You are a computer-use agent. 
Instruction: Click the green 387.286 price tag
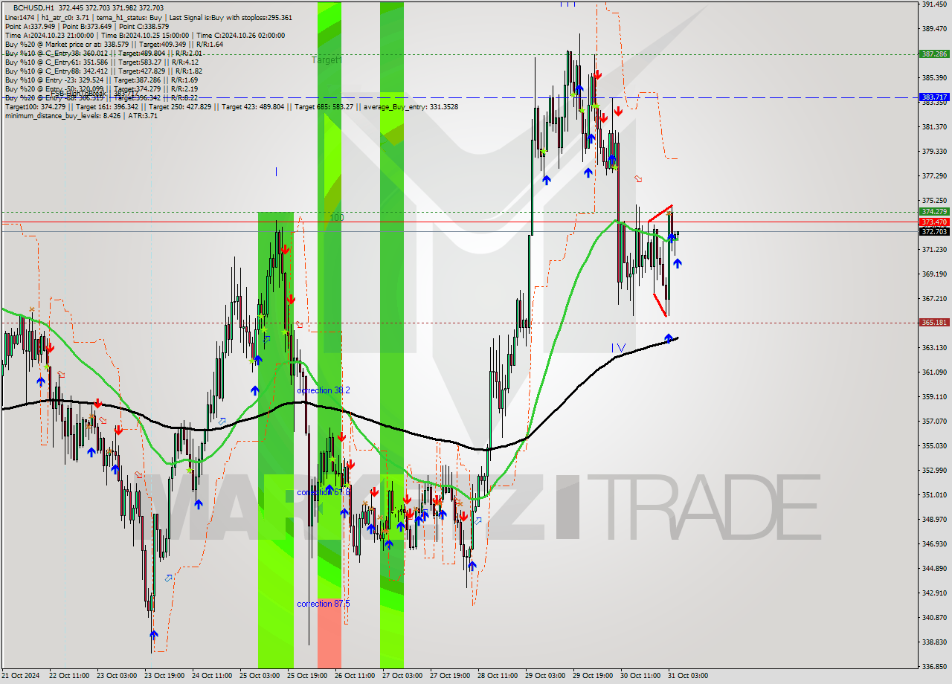(934, 54)
